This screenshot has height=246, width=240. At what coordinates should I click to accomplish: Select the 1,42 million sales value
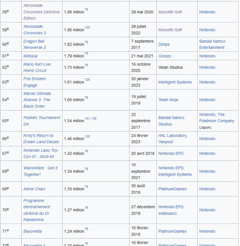tap(74, 153)
